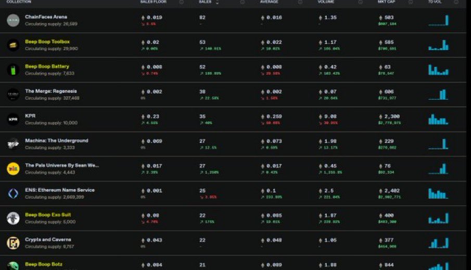Open ENS: Ethereum Name Service collection

(60, 190)
